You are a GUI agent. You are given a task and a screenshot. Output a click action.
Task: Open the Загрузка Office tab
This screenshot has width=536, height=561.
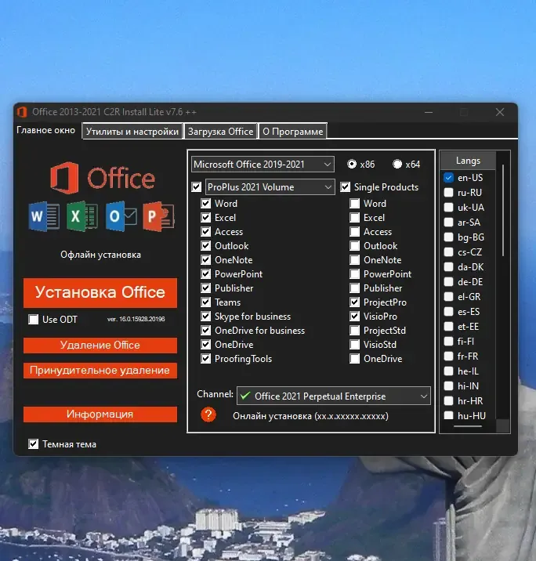coord(220,132)
